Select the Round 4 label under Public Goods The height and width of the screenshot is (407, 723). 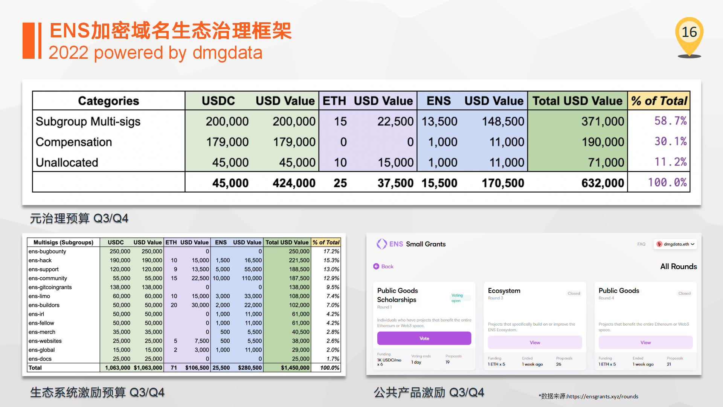tap(606, 298)
